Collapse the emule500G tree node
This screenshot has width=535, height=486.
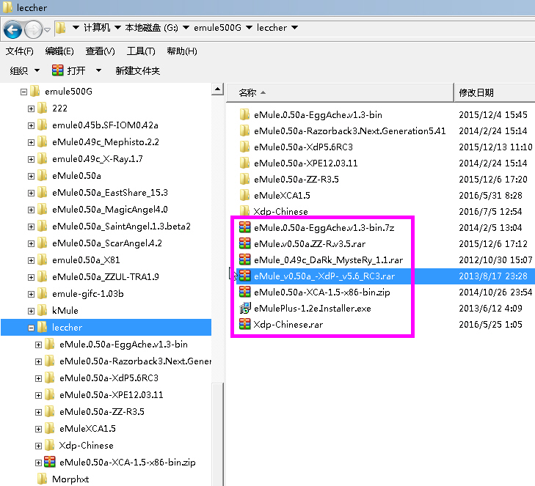coord(23,92)
